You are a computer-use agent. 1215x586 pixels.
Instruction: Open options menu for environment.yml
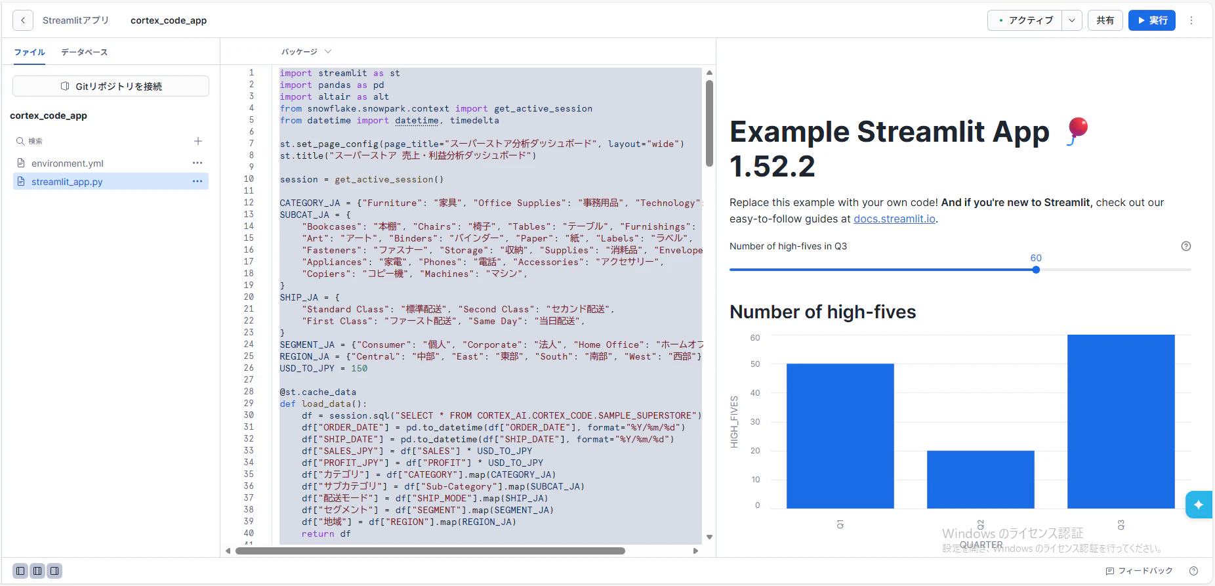point(197,163)
